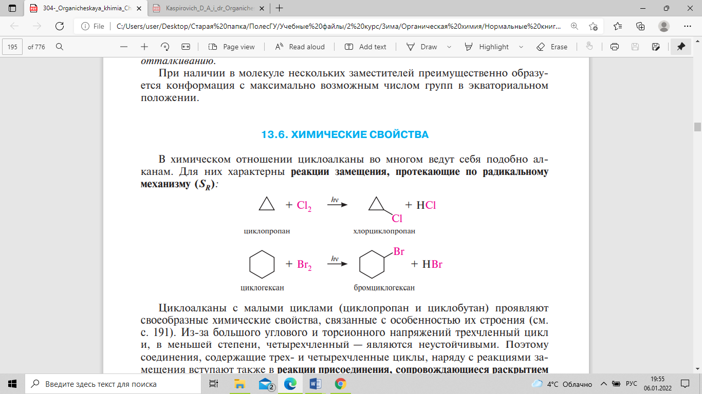Screen dimensions: 702x394
Task: Open the Edge settings and more menu
Action: [687, 26]
